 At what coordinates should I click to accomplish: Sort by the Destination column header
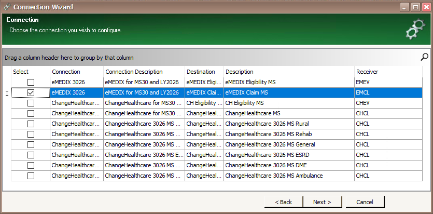204,72
